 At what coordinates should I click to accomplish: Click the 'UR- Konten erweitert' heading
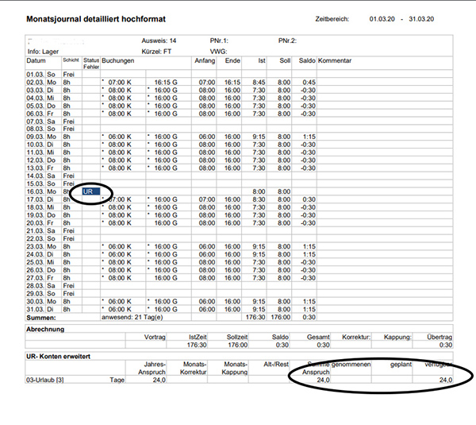[x=58, y=357]
